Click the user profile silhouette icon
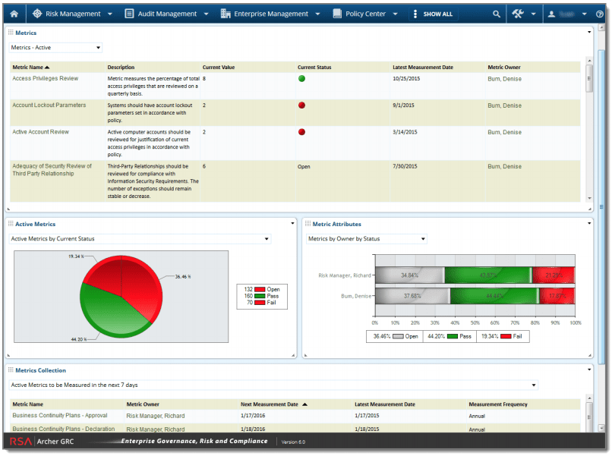This screenshot has height=456, width=612. click(551, 13)
